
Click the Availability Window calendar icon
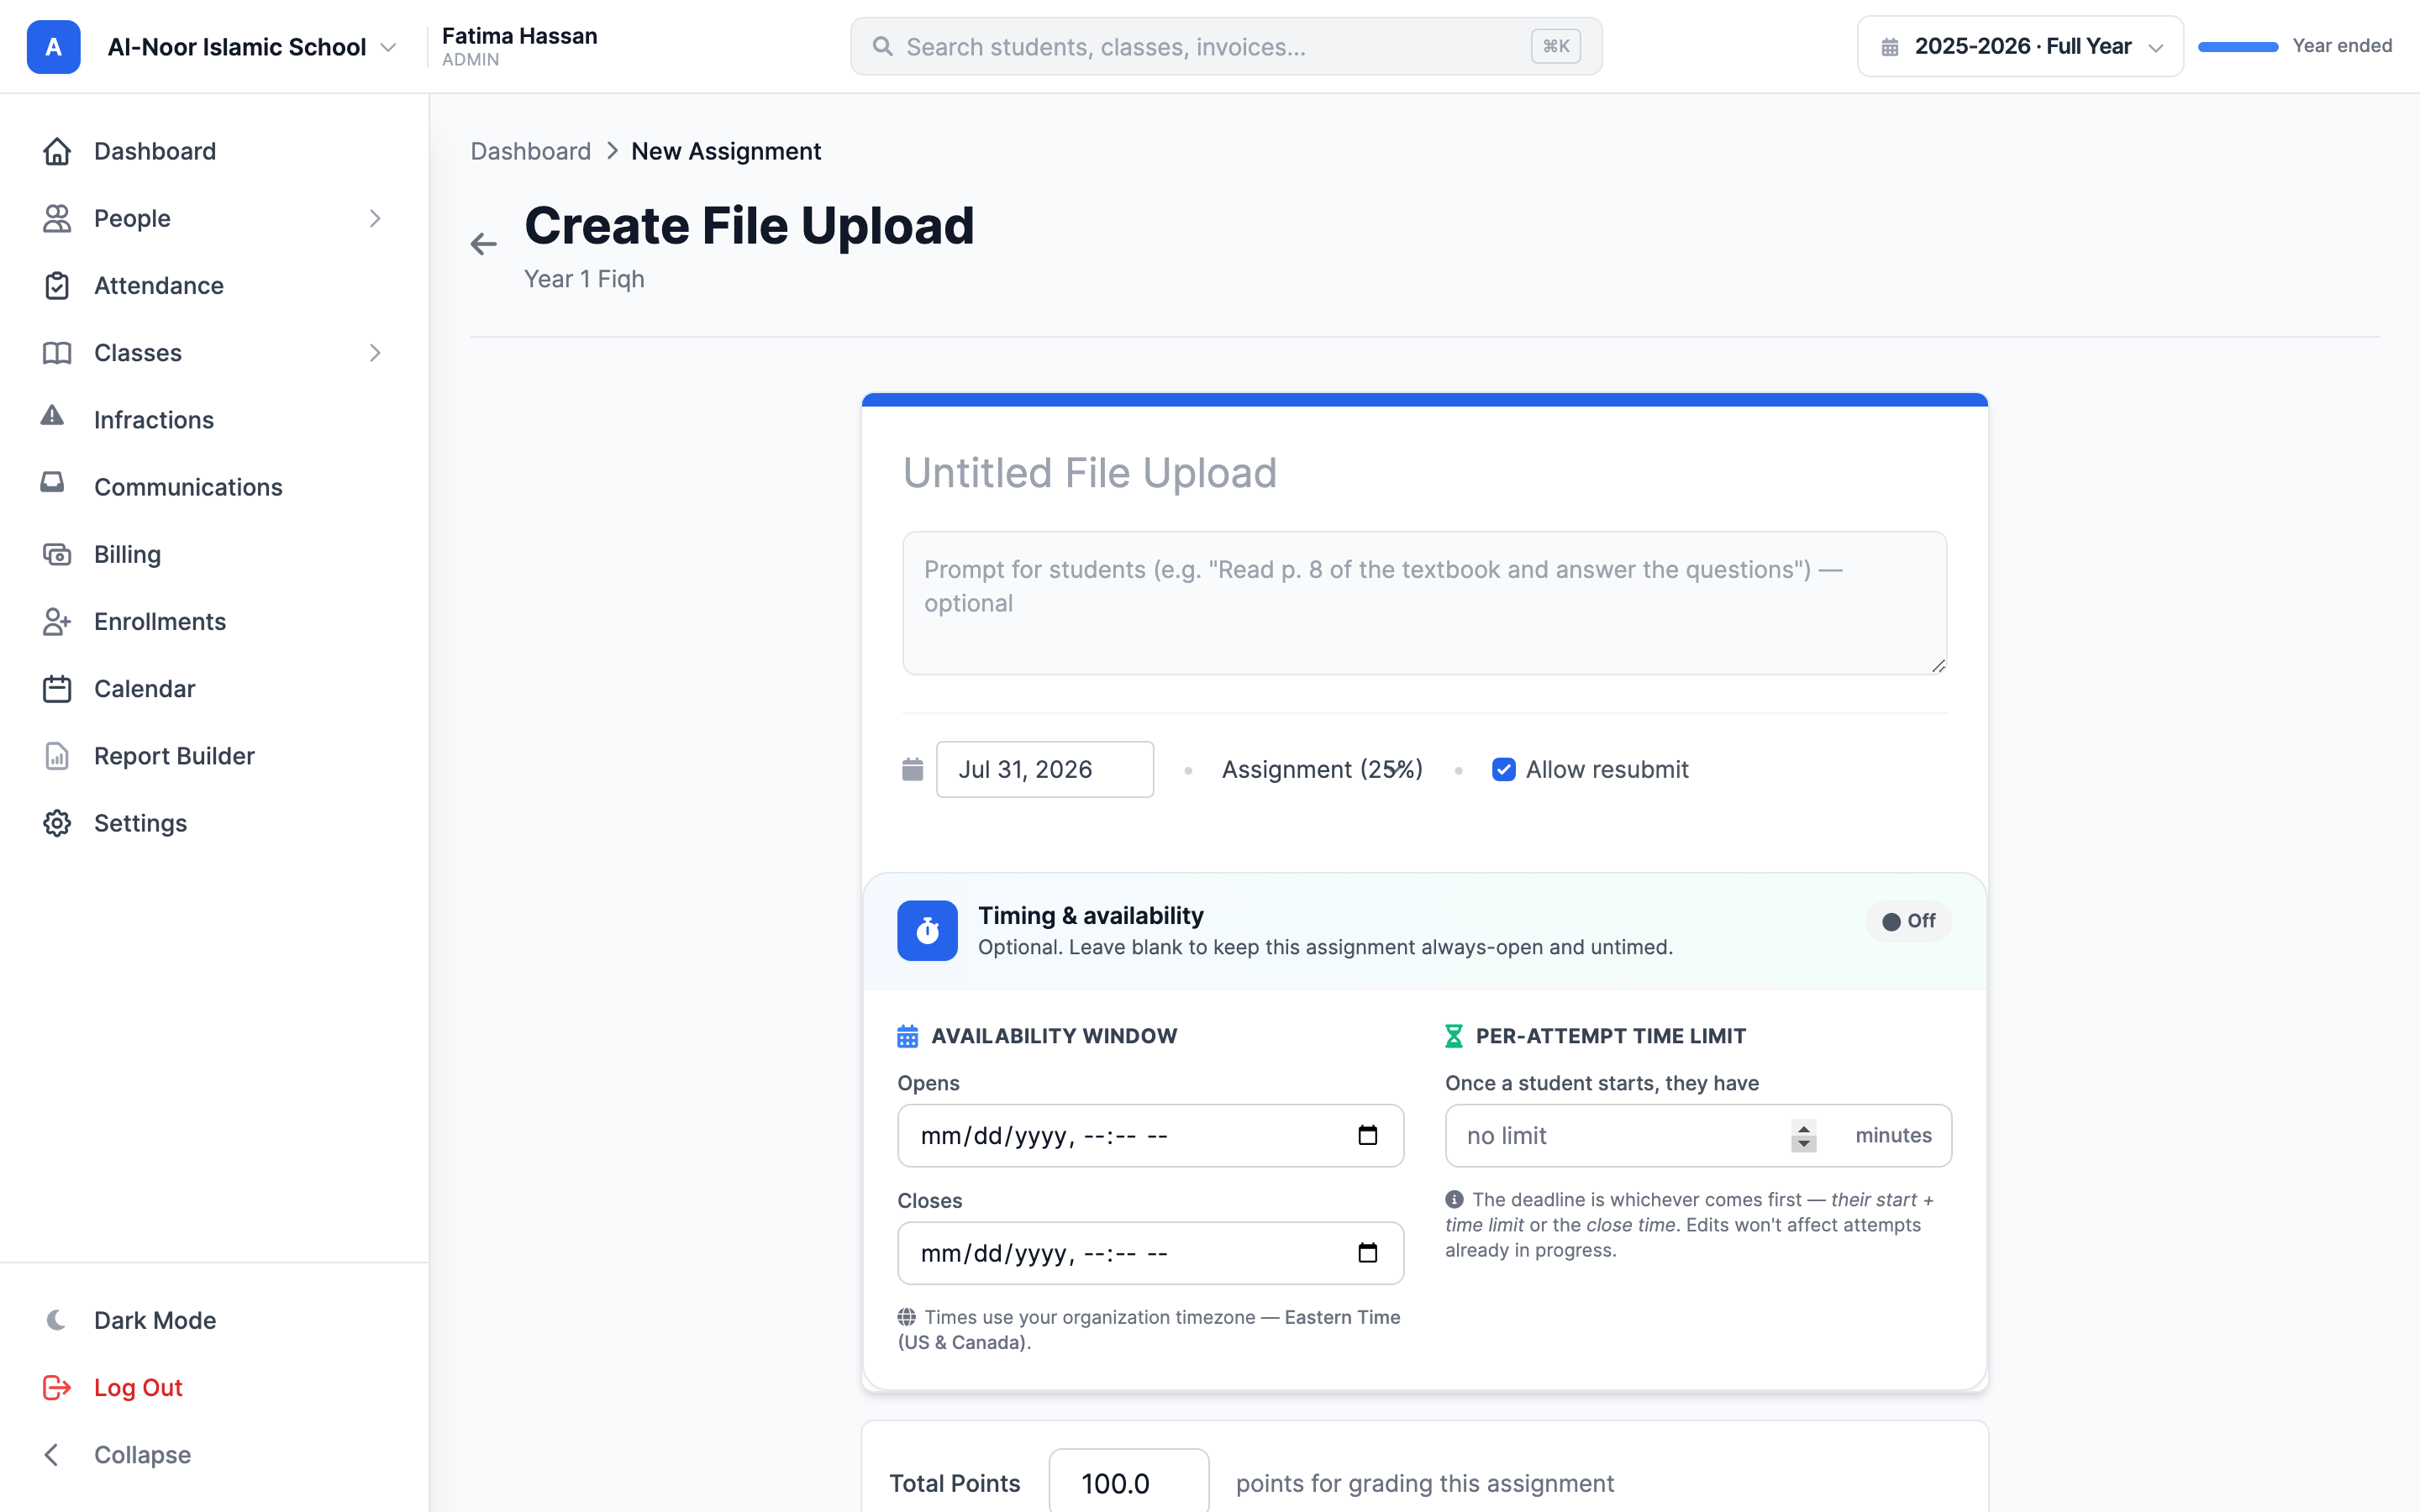(x=907, y=1036)
